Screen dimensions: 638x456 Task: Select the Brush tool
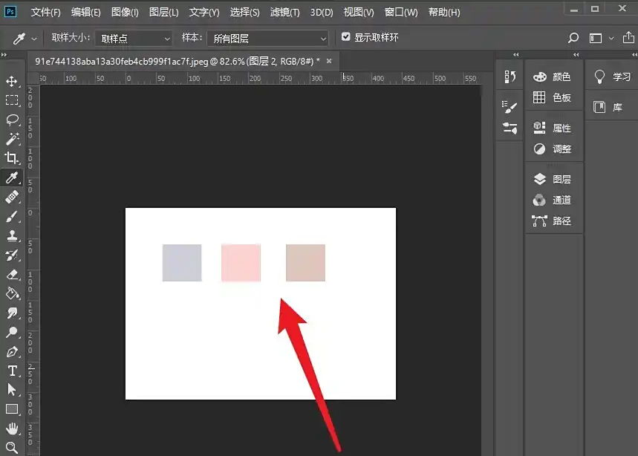(12, 216)
